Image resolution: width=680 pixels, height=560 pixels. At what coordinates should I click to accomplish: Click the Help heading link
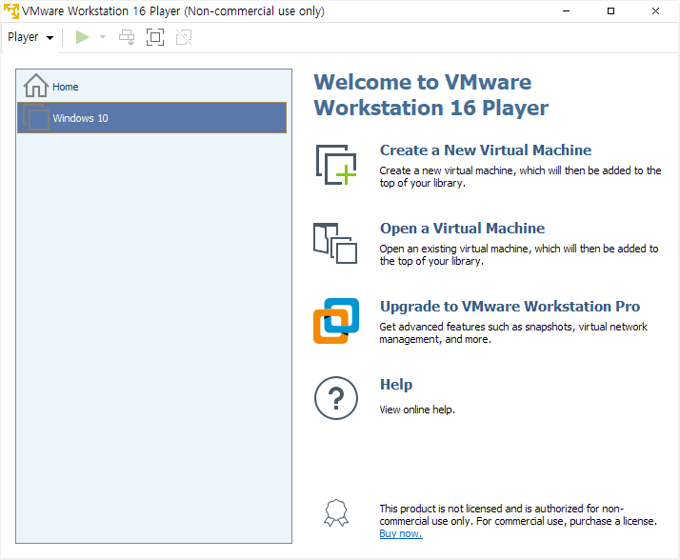(396, 385)
